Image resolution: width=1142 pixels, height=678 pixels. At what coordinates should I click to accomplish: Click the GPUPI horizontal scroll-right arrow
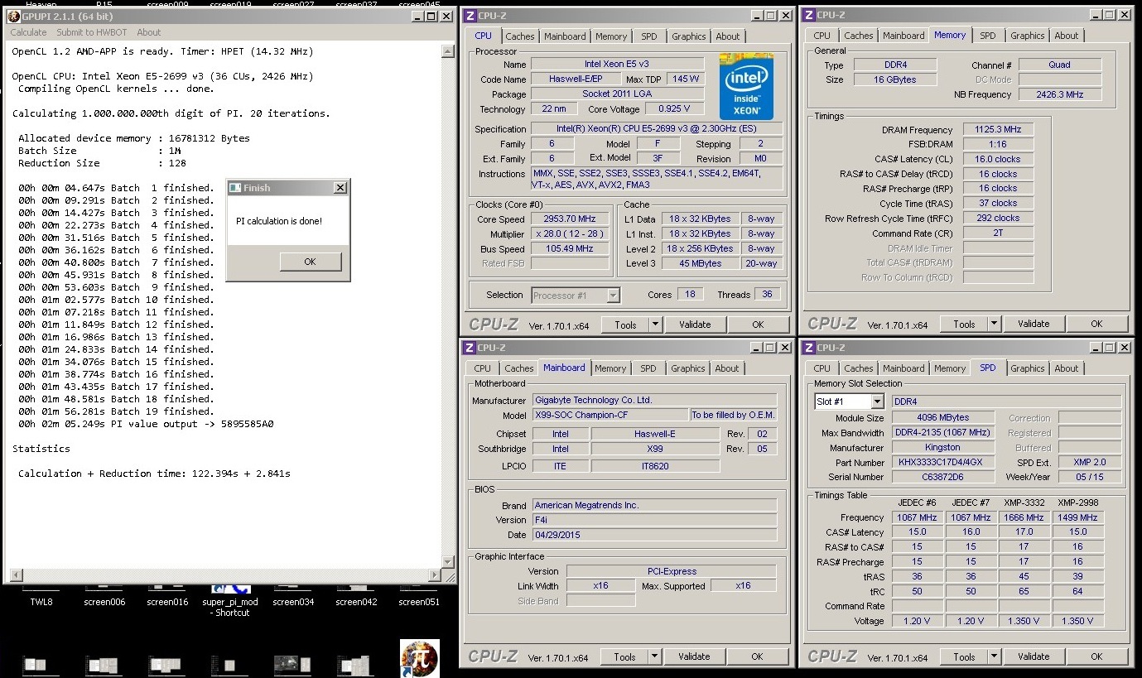(x=435, y=575)
